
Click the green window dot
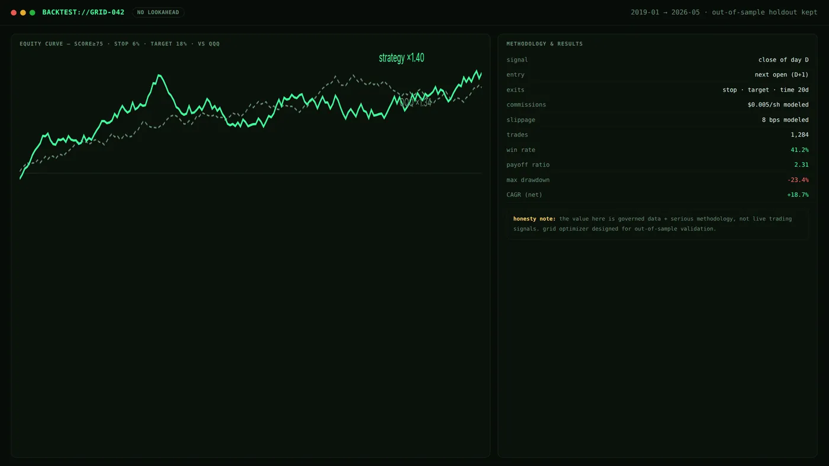tap(33, 12)
